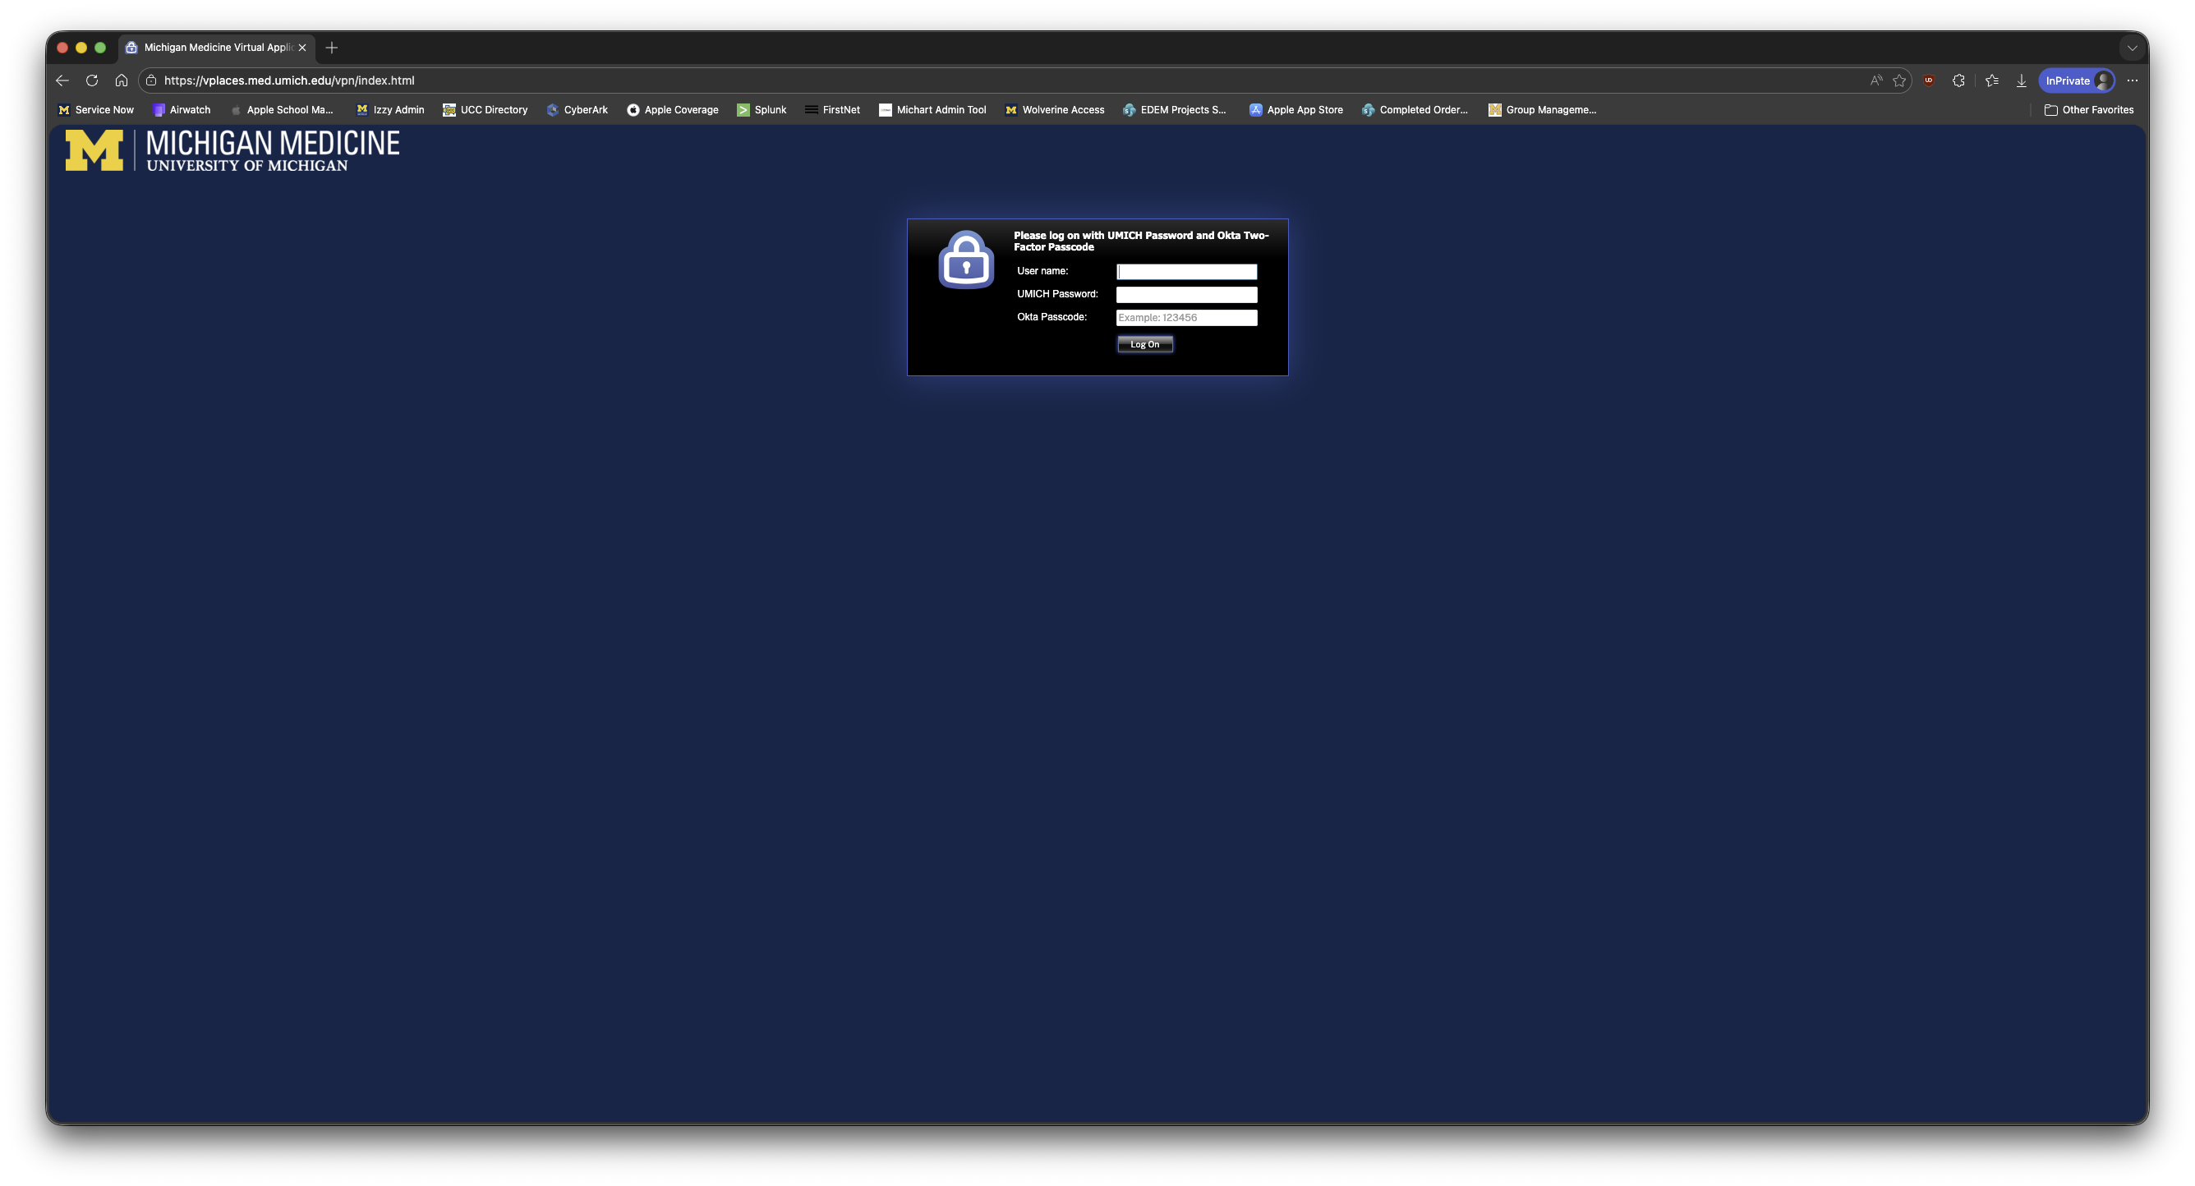The image size is (2195, 1186).
Task: Open the Wolverine Access bookmark
Action: [x=1055, y=110]
